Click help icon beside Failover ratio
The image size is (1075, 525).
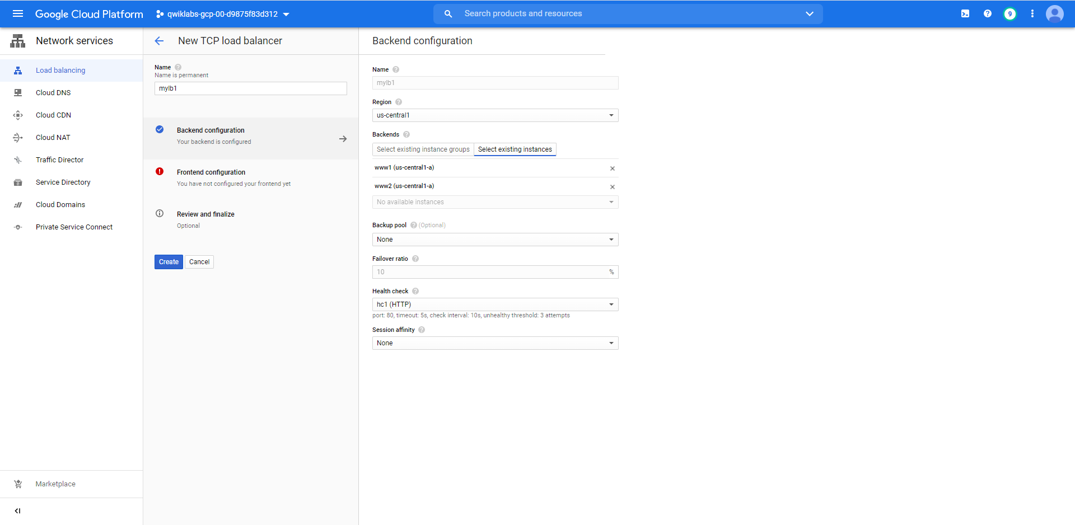click(x=415, y=259)
